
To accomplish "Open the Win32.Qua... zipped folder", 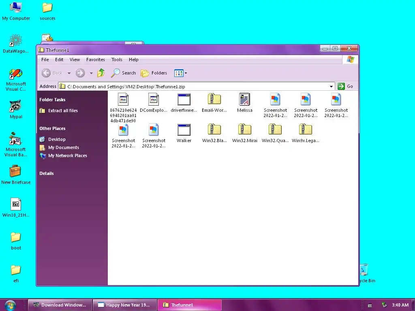I will 275,130.
